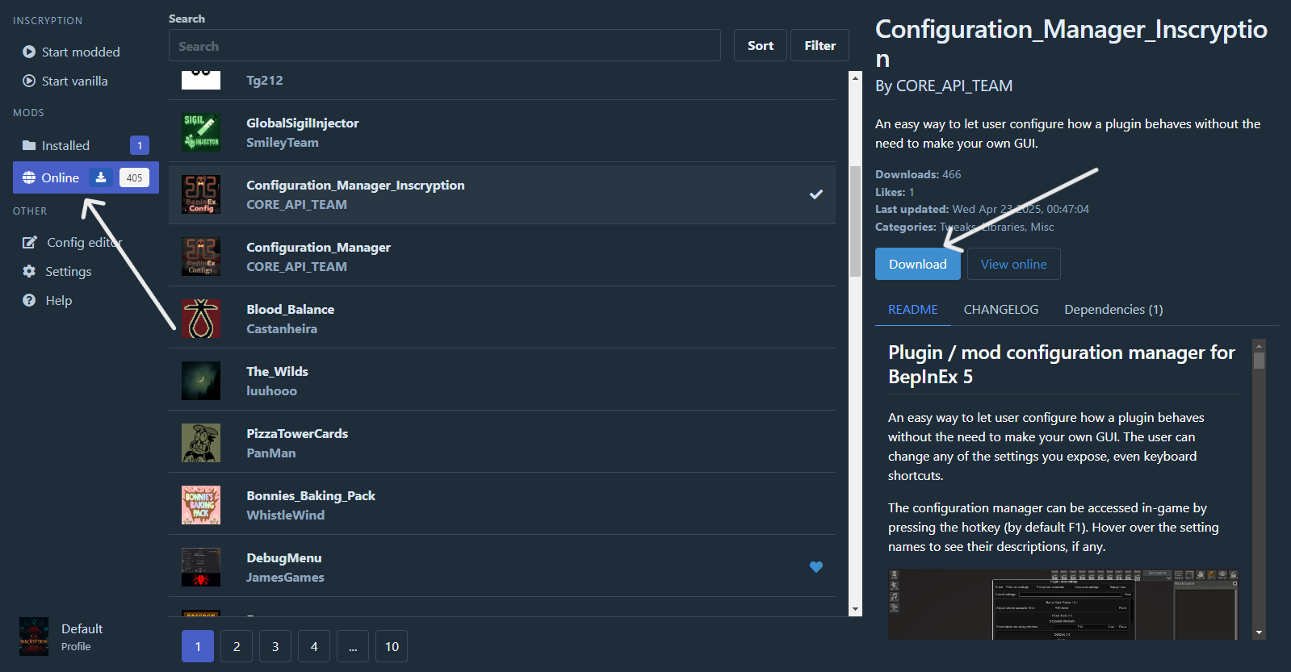Click the 405 online mods count badge
1291x672 pixels.
[x=134, y=177]
